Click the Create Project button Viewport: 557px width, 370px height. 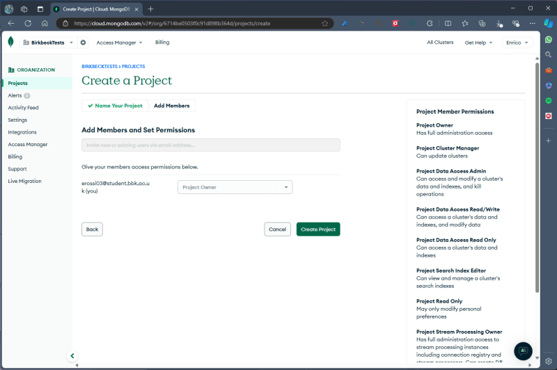[318, 230]
